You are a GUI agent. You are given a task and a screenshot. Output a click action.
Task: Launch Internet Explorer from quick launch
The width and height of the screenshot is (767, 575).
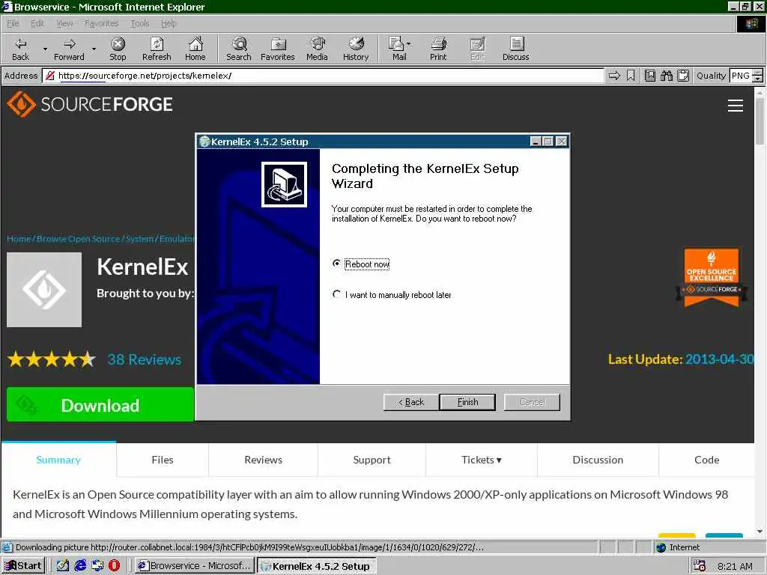coord(80,566)
